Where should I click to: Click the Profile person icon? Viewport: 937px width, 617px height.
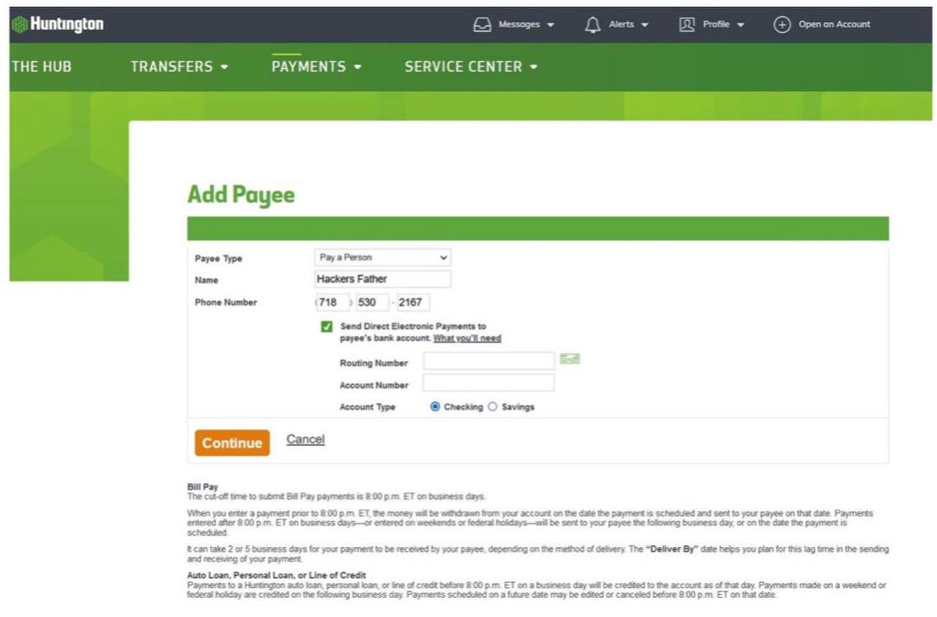point(687,24)
